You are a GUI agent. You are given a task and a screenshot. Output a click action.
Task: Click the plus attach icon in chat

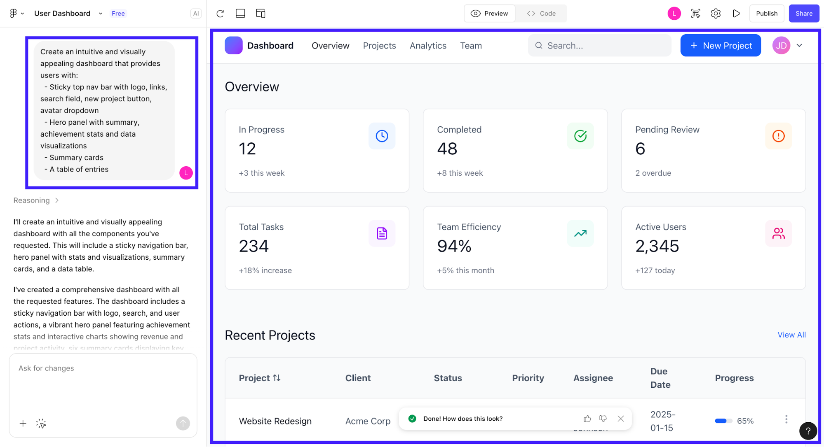tap(23, 424)
